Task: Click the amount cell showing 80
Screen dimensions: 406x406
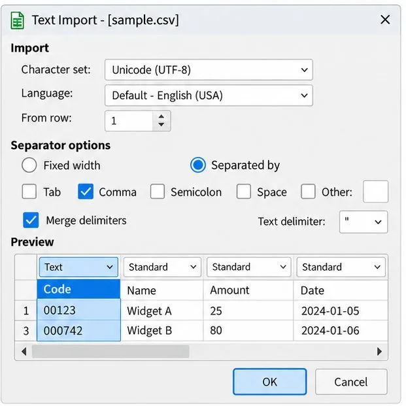Action: [x=248, y=331]
